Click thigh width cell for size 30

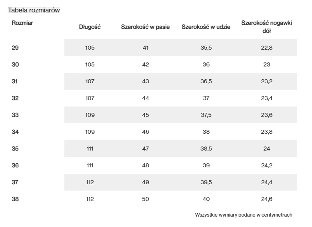point(206,64)
